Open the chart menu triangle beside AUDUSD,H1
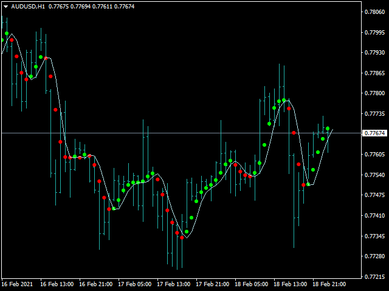The height and width of the screenshot is (291, 389). point(5,7)
